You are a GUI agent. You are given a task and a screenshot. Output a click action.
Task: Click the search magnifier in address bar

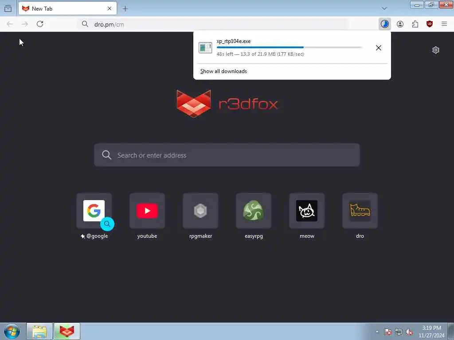pos(85,24)
